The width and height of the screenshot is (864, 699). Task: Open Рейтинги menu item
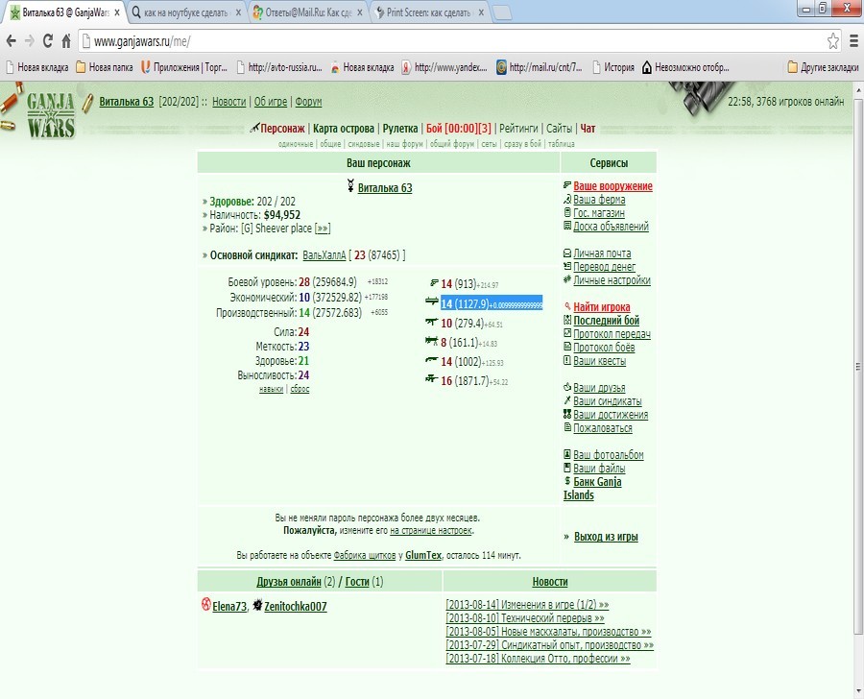tap(518, 129)
